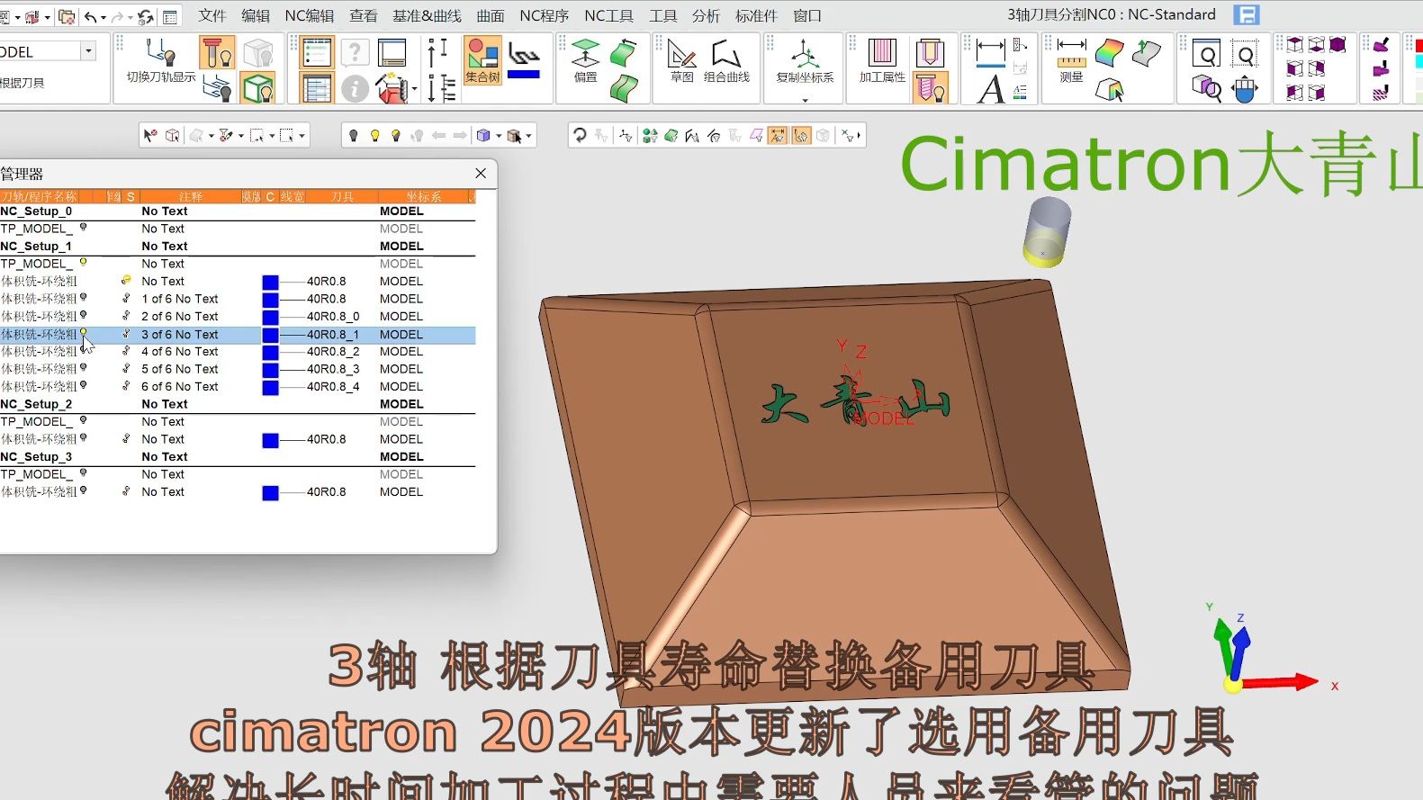Toggle visibility bulb for the '5 of 6' toolpath
1423x800 pixels.
83,368
